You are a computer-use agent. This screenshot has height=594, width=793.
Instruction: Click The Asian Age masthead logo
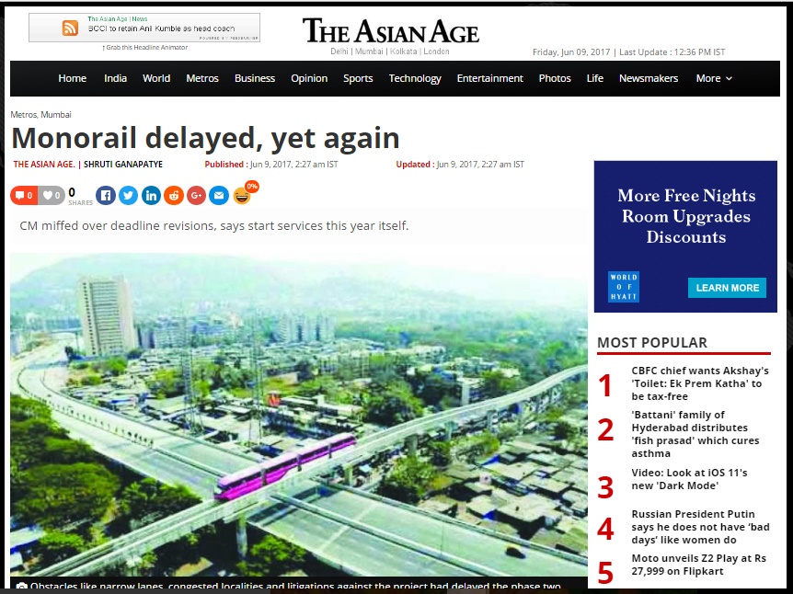390,31
